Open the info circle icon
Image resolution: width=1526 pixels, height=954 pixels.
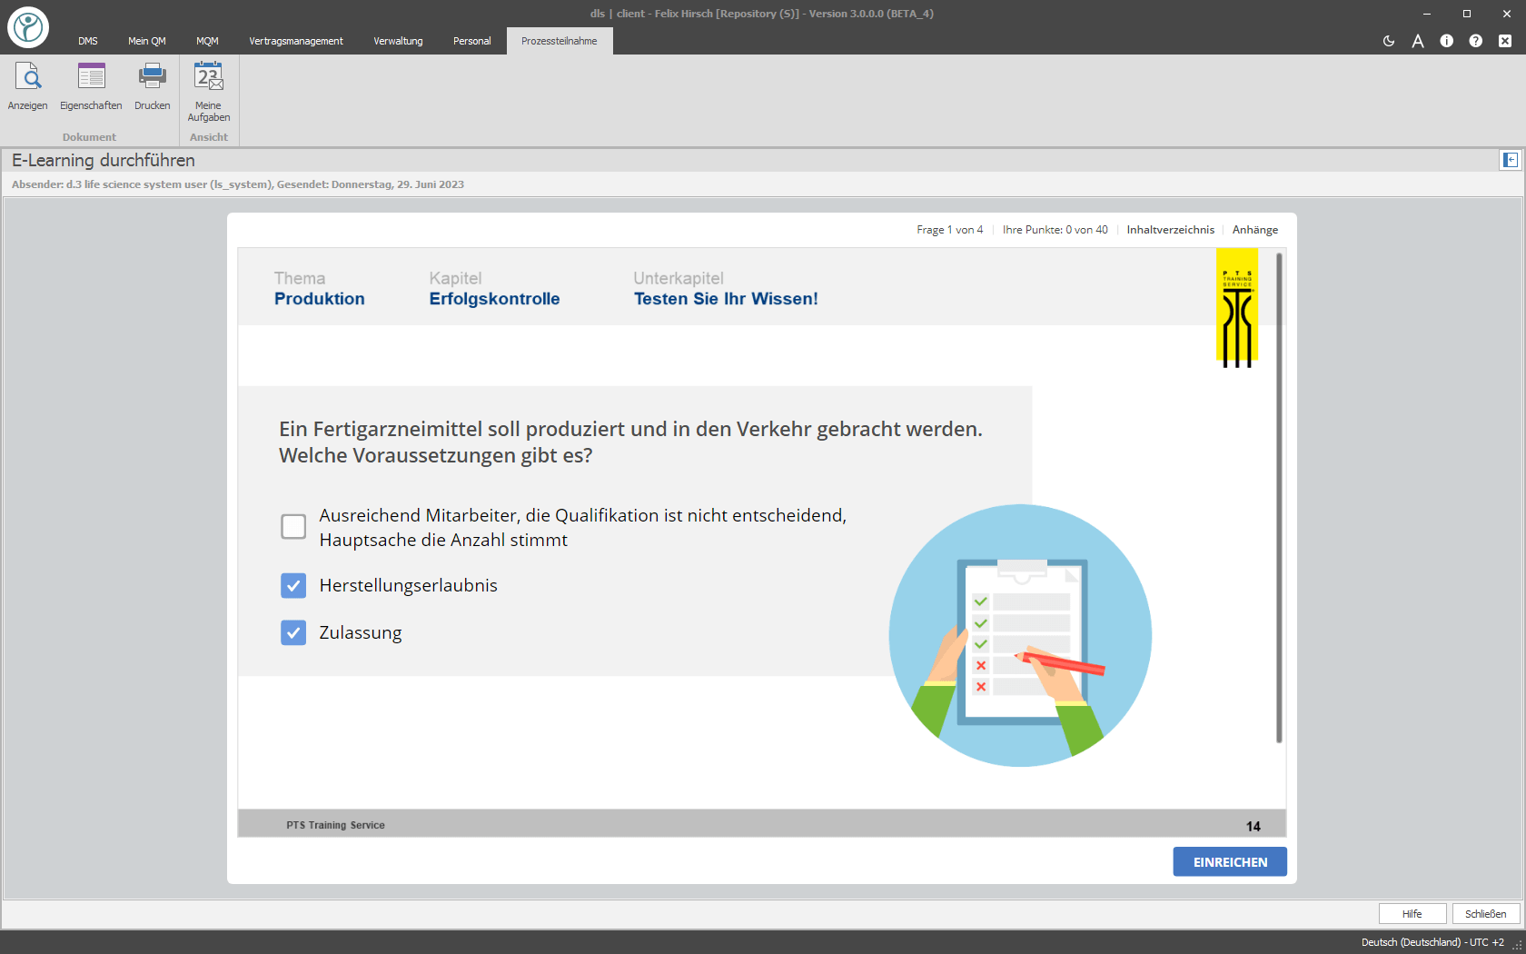pos(1446,41)
